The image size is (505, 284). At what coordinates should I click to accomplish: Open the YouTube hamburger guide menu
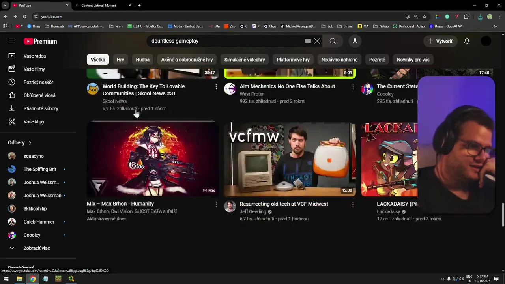click(12, 41)
